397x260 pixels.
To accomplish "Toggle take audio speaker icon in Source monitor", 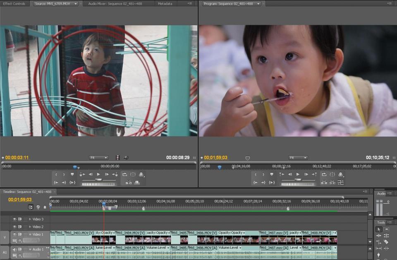I will coord(126,158).
